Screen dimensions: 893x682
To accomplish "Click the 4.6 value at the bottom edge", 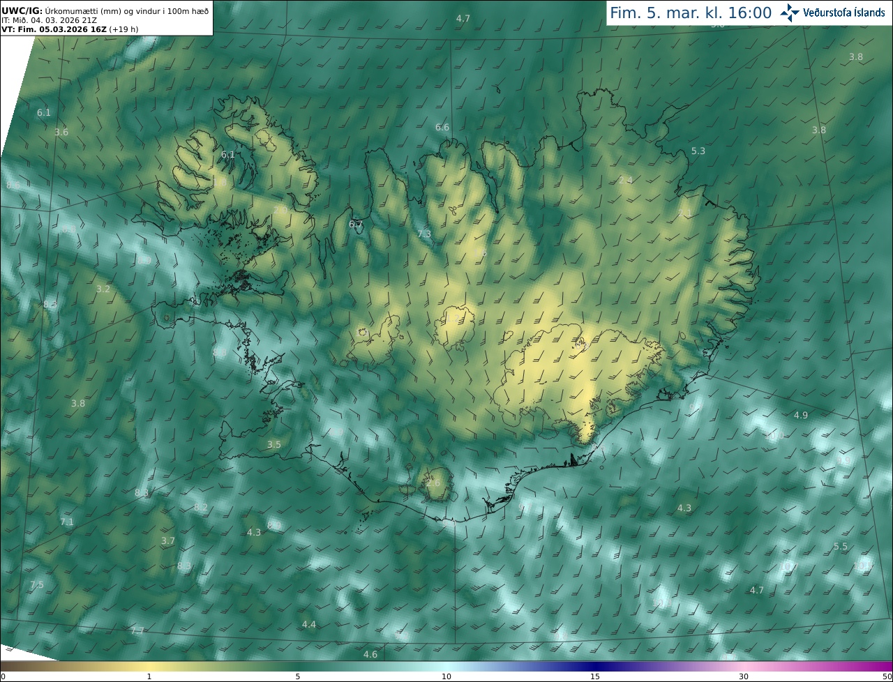I will 370,655.
